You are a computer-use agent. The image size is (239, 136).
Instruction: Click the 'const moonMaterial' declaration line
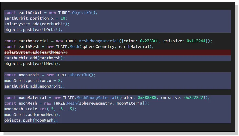coord(107,98)
